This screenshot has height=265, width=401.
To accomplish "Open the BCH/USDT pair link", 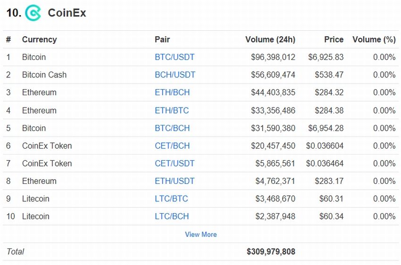I will tap(175, 75).
